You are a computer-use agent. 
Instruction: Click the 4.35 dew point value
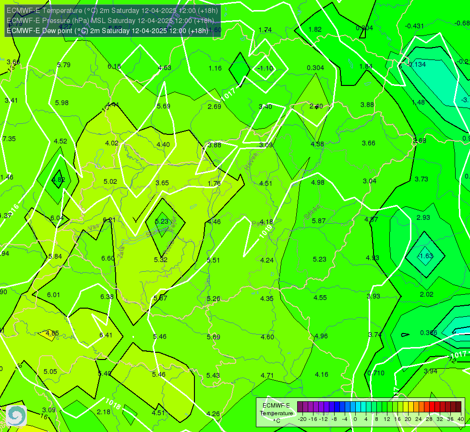(266, 298)
